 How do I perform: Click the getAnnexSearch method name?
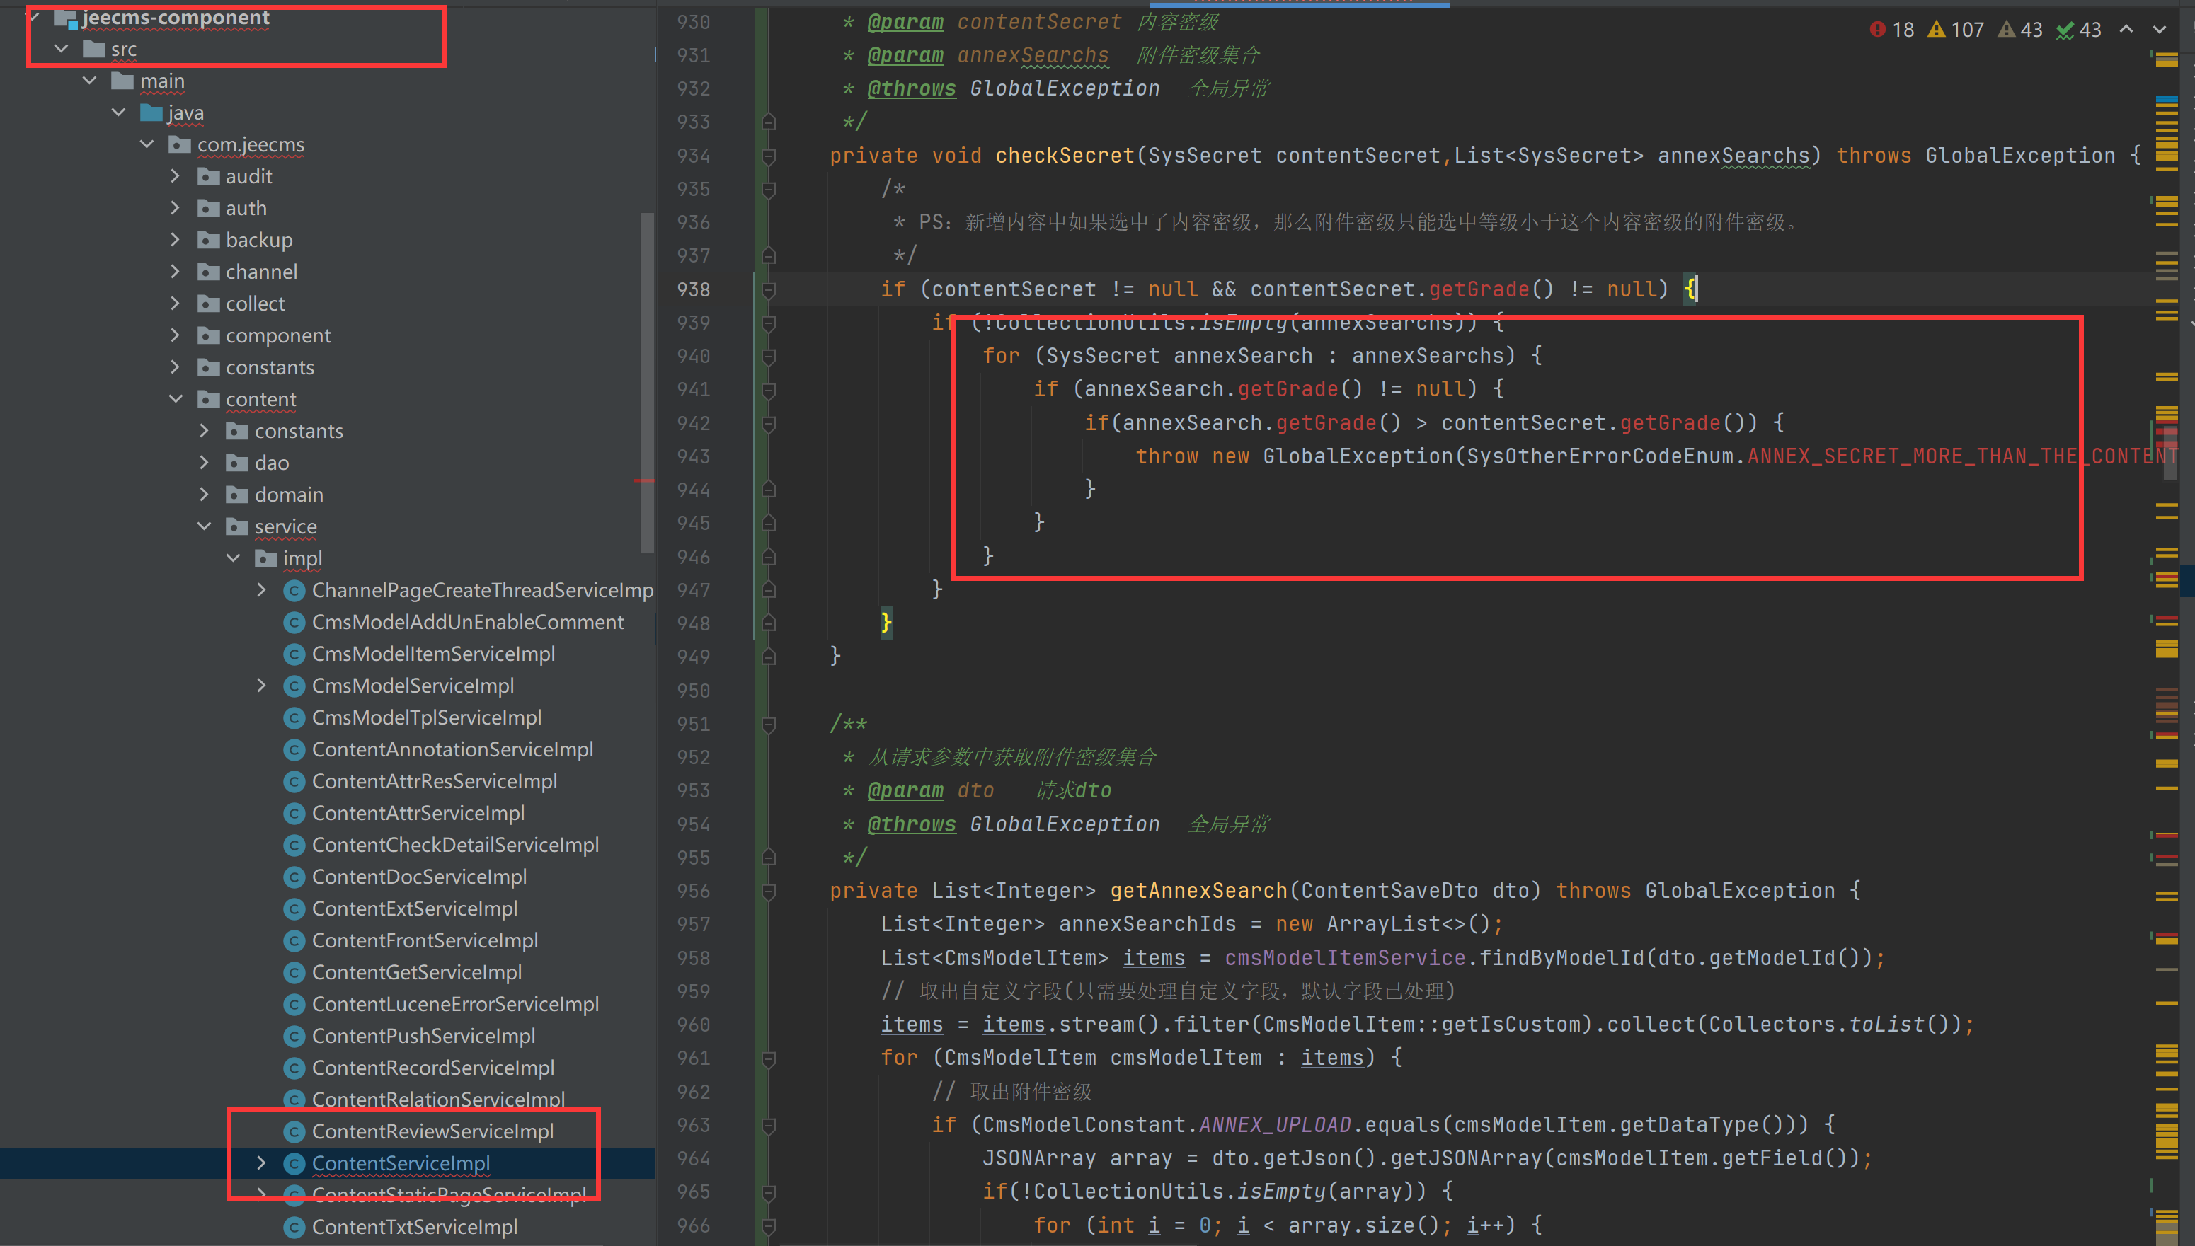(x=1198, y=891)
